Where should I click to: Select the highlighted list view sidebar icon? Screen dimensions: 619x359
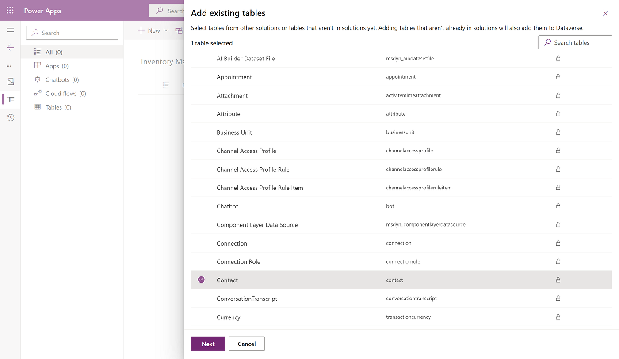pyautogui.click(x=10, y=99)
